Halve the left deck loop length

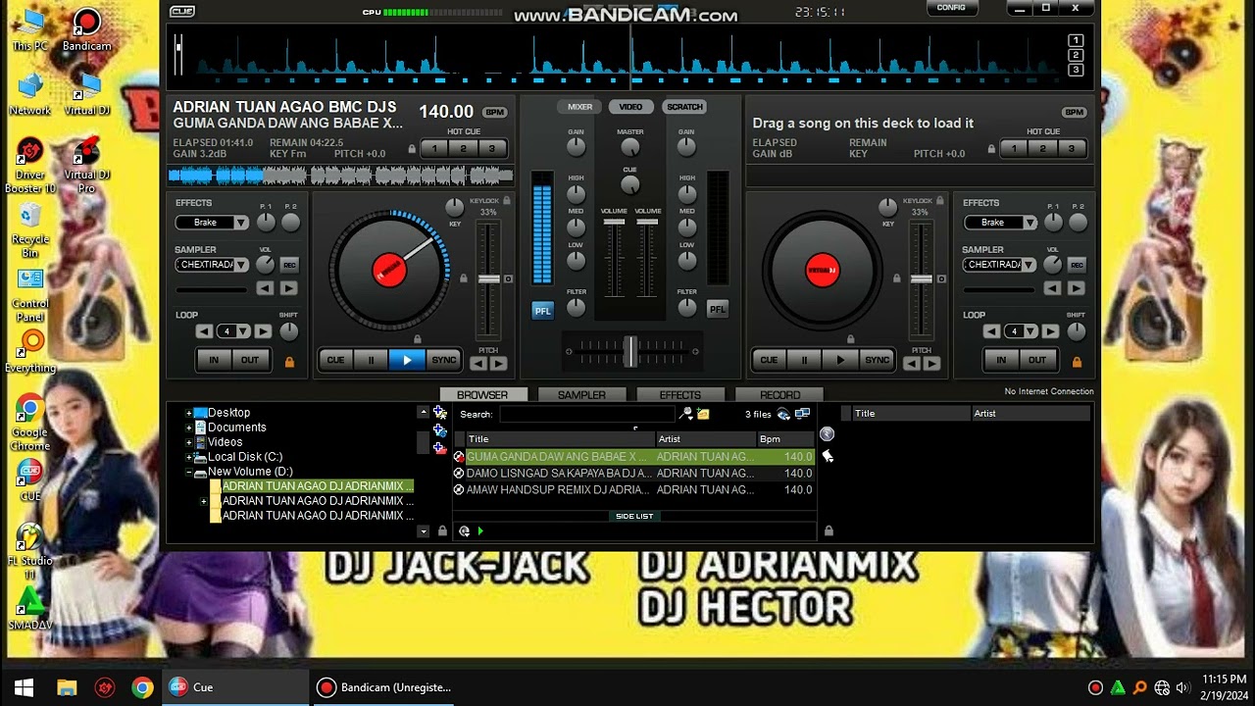(x=204, y=331)
